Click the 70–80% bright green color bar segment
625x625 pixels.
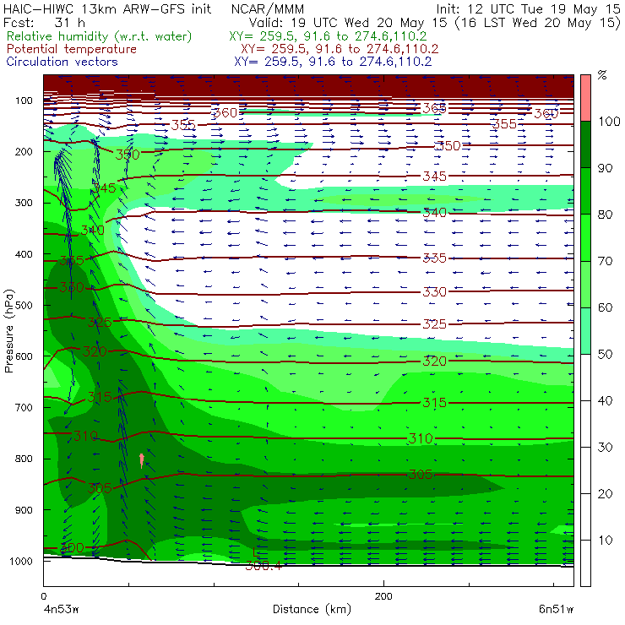tap(585, 237)
